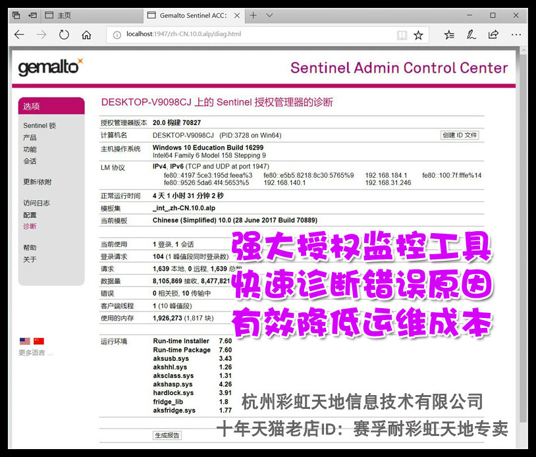Click the gemalto logo
The image size is (536, 457).
coord(51,67)
